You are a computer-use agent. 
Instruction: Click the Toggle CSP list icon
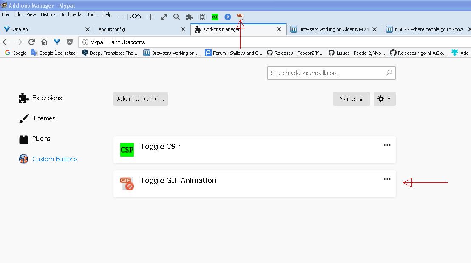127,150
